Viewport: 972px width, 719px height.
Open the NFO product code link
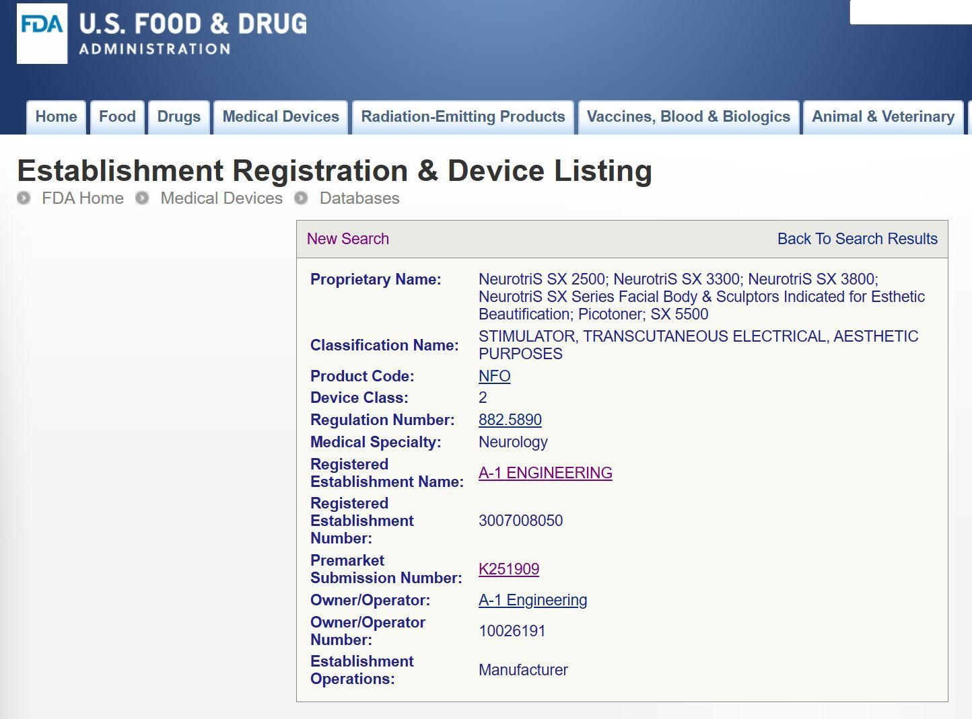tap(495, 376)
